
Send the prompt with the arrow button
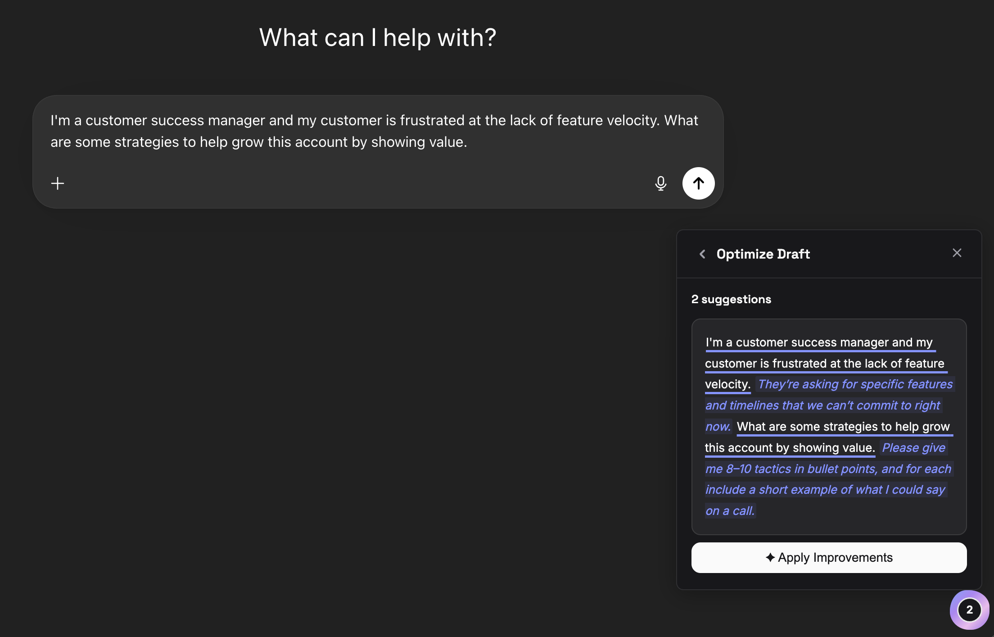tap(698, 183)
